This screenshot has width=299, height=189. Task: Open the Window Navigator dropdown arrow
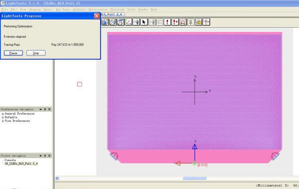pyautogui.click(x=41, y=156)
